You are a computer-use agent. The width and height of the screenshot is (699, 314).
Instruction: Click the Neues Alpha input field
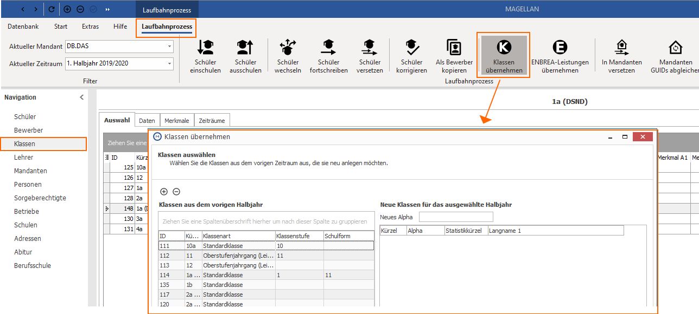456,217
